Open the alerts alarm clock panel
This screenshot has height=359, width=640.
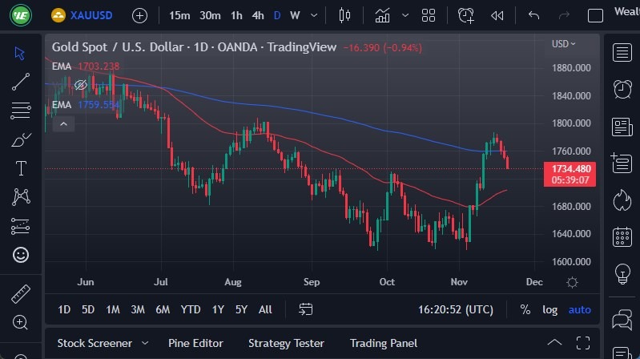click(622, 88)
